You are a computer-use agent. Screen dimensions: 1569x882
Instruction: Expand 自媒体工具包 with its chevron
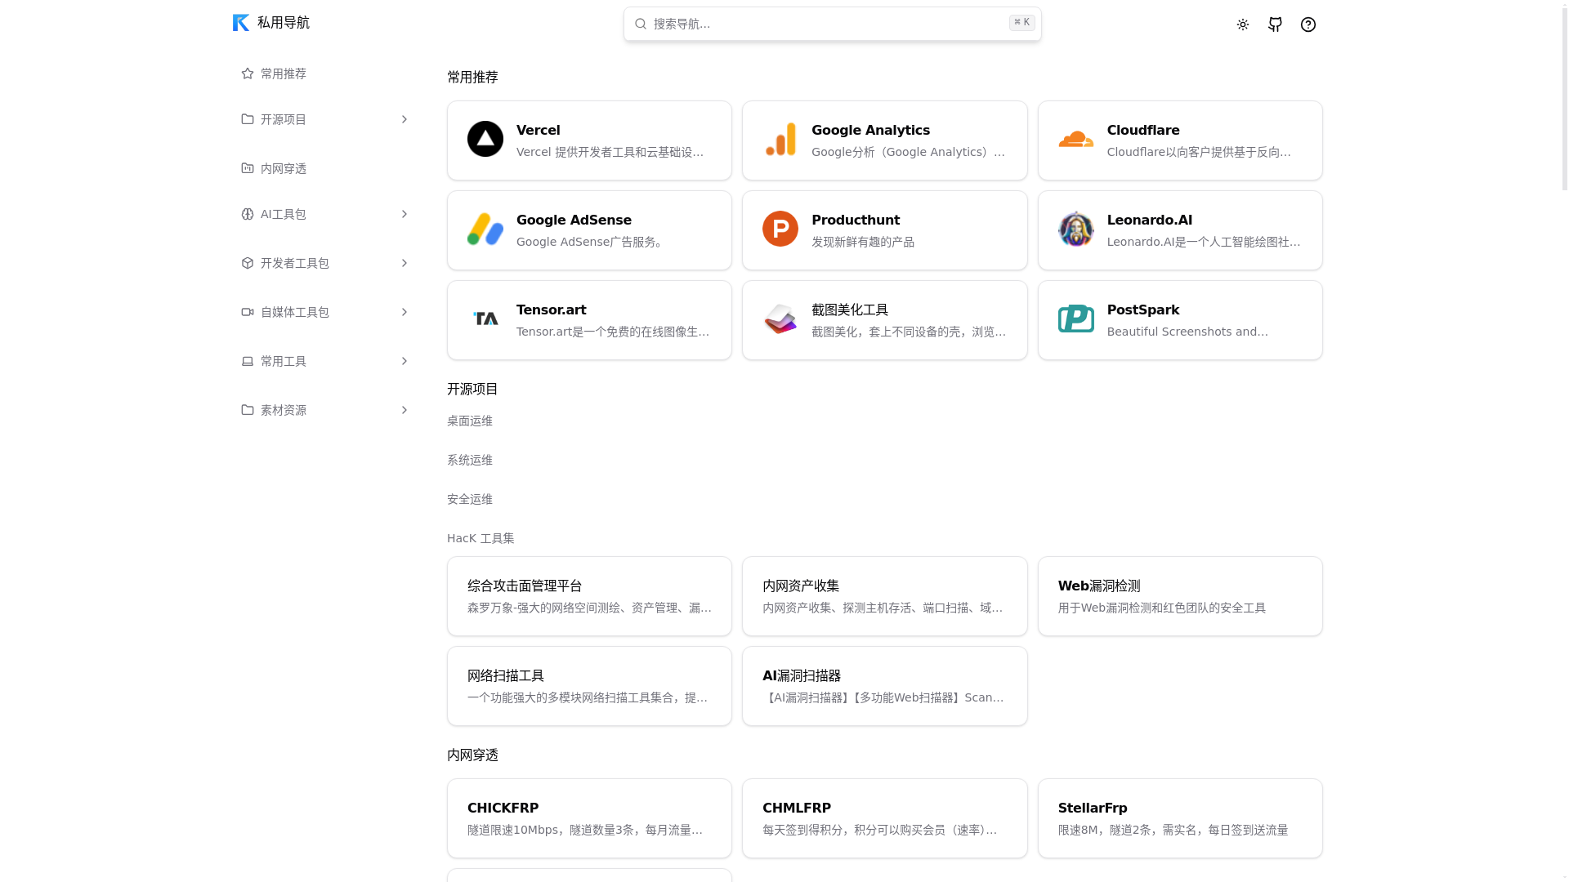(404, 312)
